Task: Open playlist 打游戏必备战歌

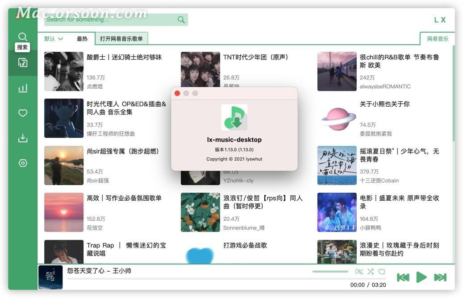Action: (x=245, y=245)
